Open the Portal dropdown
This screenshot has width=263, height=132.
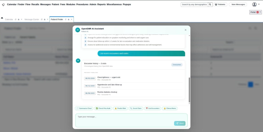pos(255,12)
